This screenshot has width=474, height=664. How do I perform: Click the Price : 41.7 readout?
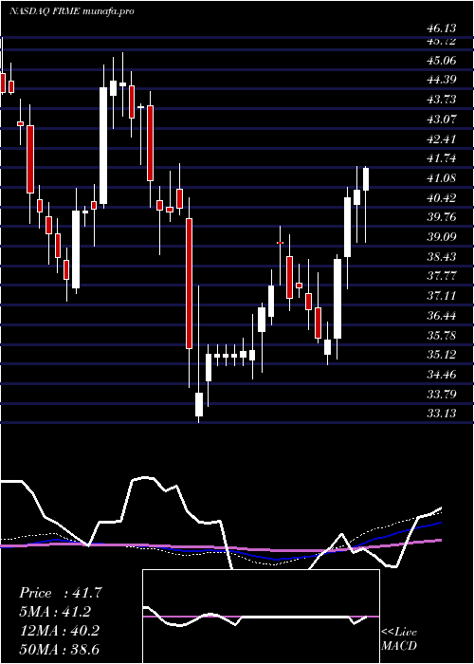(61, 593)
